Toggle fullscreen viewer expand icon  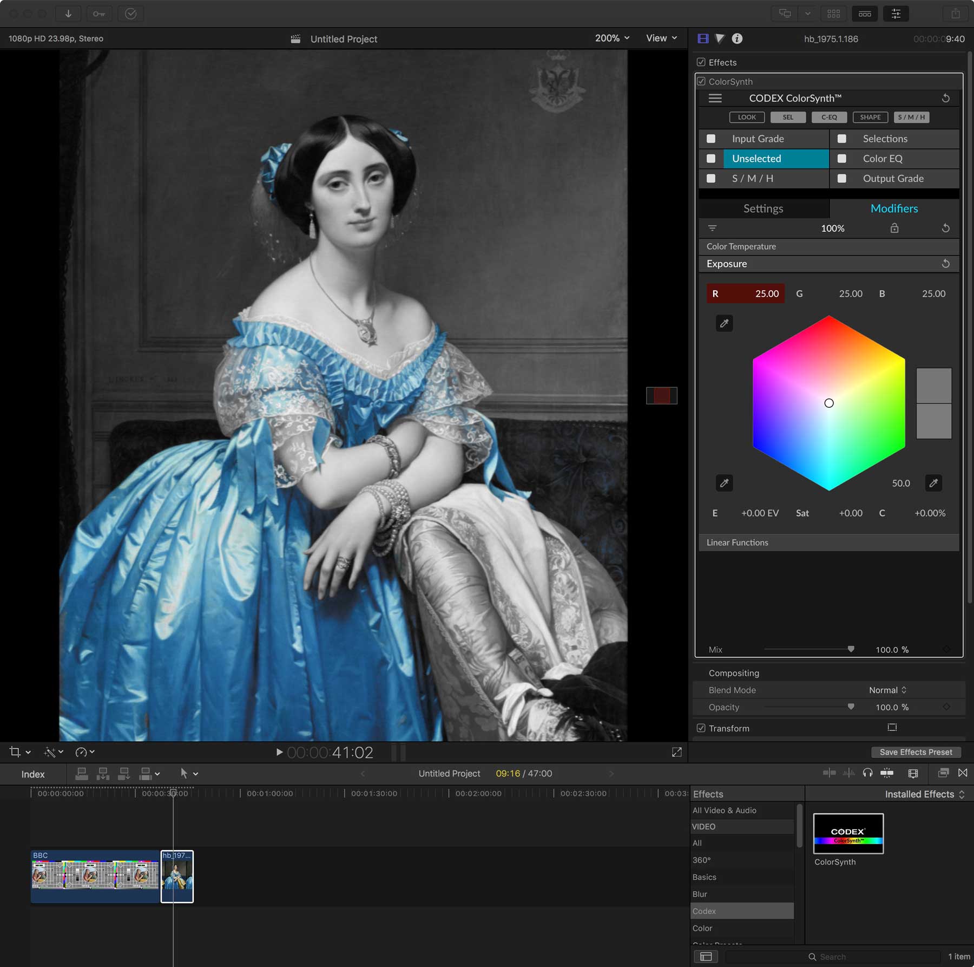tap(677, 752)
